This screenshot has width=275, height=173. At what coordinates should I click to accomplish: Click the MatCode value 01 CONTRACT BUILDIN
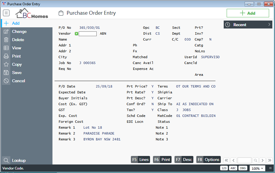[196, 116]
